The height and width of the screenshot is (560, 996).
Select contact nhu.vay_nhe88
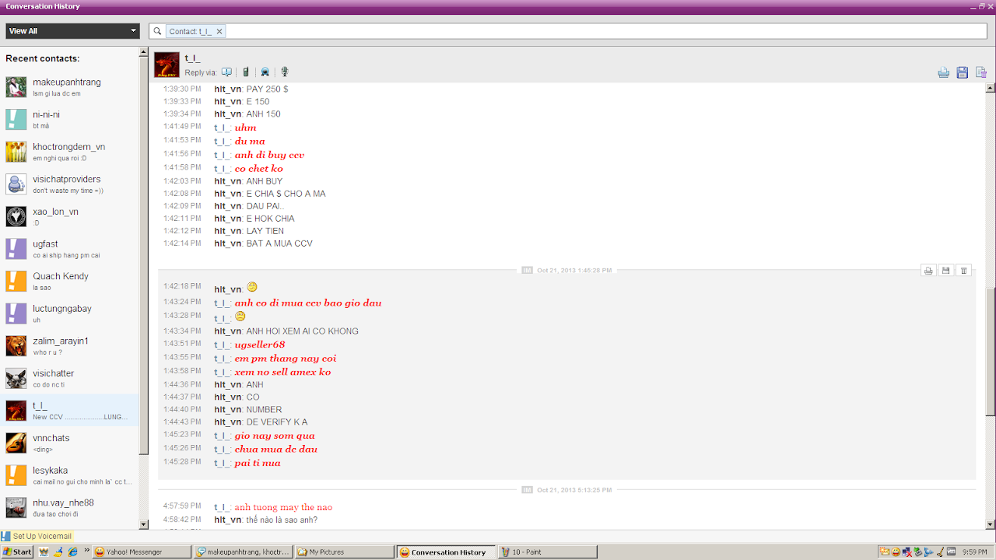coord(70,508)
